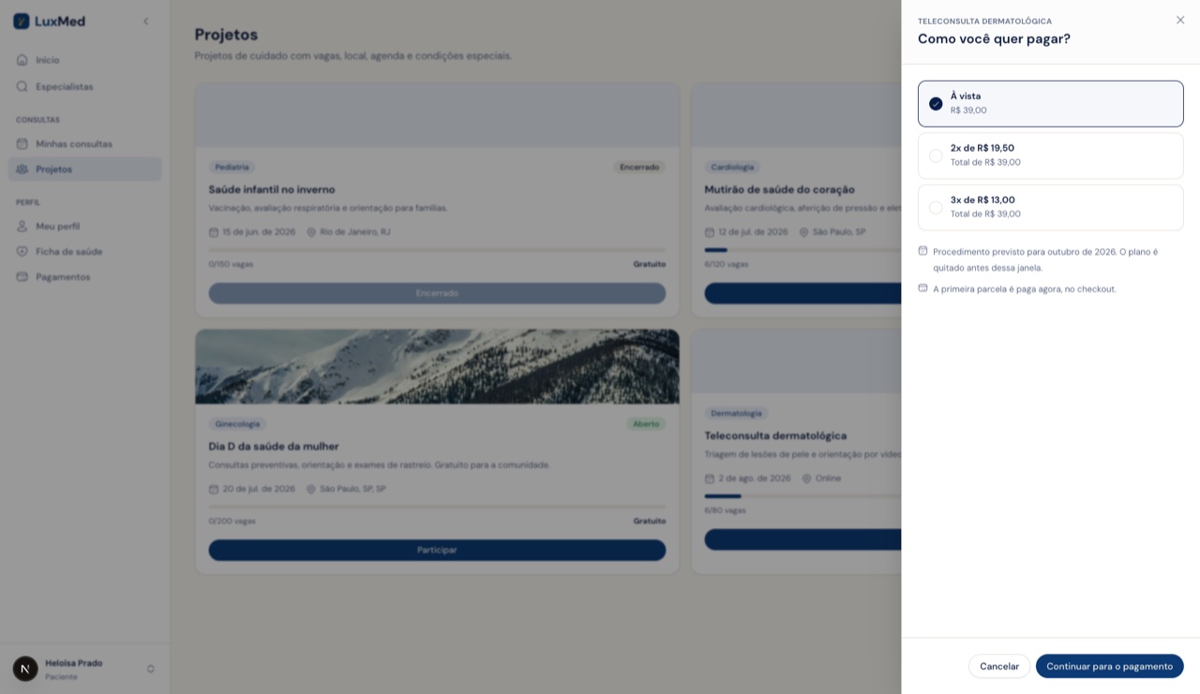Screen dimensions: 1200x694
Task: Choose the 3x de R$ 13,00 installment plan
Action: (1050, 207)
